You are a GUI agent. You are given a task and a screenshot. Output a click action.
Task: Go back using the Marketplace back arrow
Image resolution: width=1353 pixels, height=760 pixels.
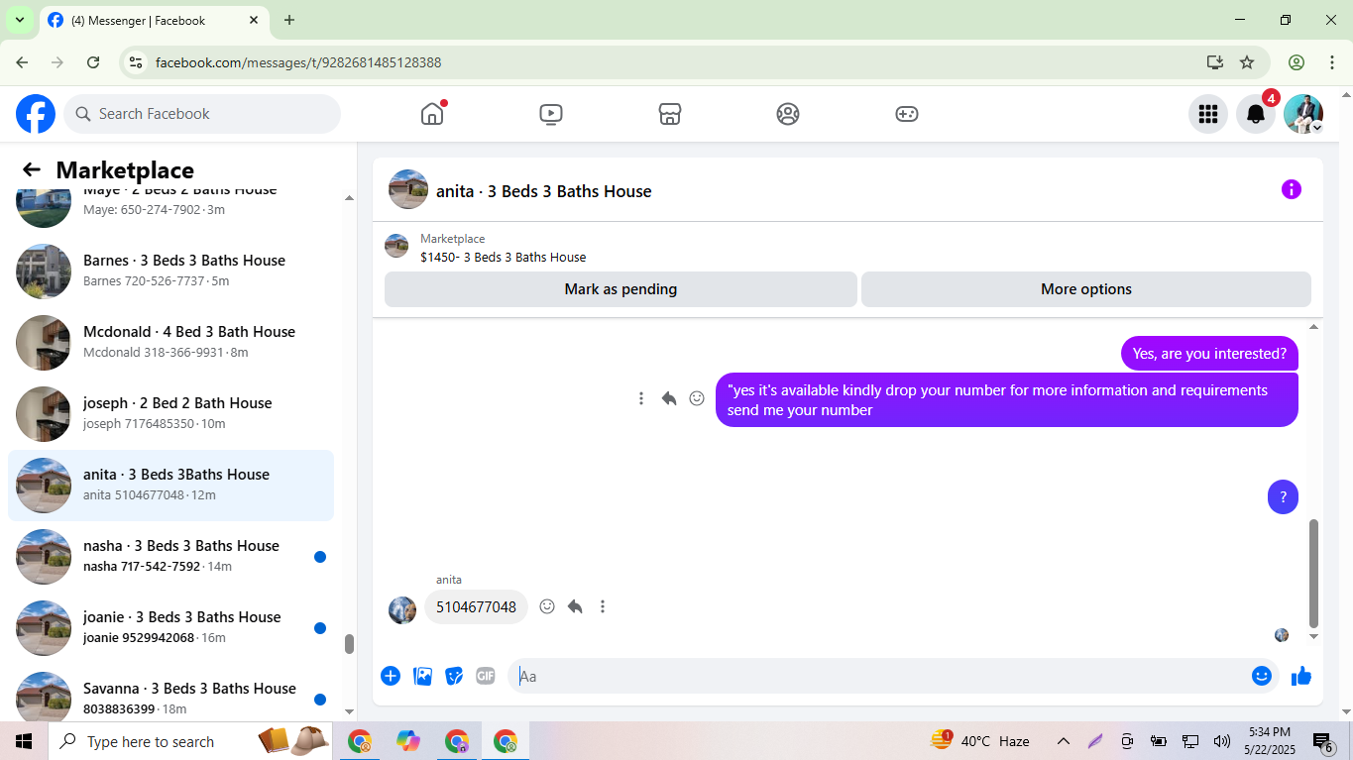coord(32,169)
